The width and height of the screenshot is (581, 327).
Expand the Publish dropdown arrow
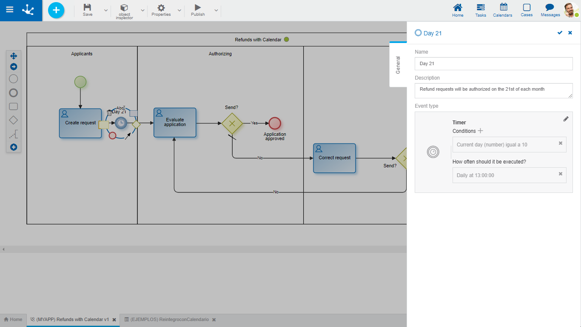click(x=216, y=10)
